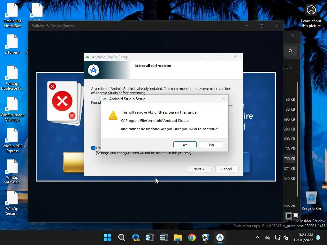This screenshot has height=245, width=327.
Task: Click the muted volume tray icon
Action: [286, 237]
